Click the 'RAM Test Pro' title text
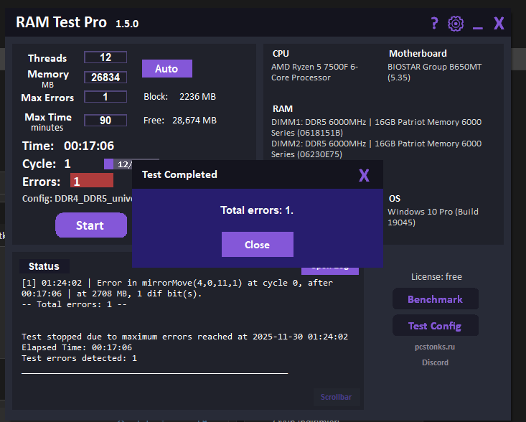 click(62, 22)
